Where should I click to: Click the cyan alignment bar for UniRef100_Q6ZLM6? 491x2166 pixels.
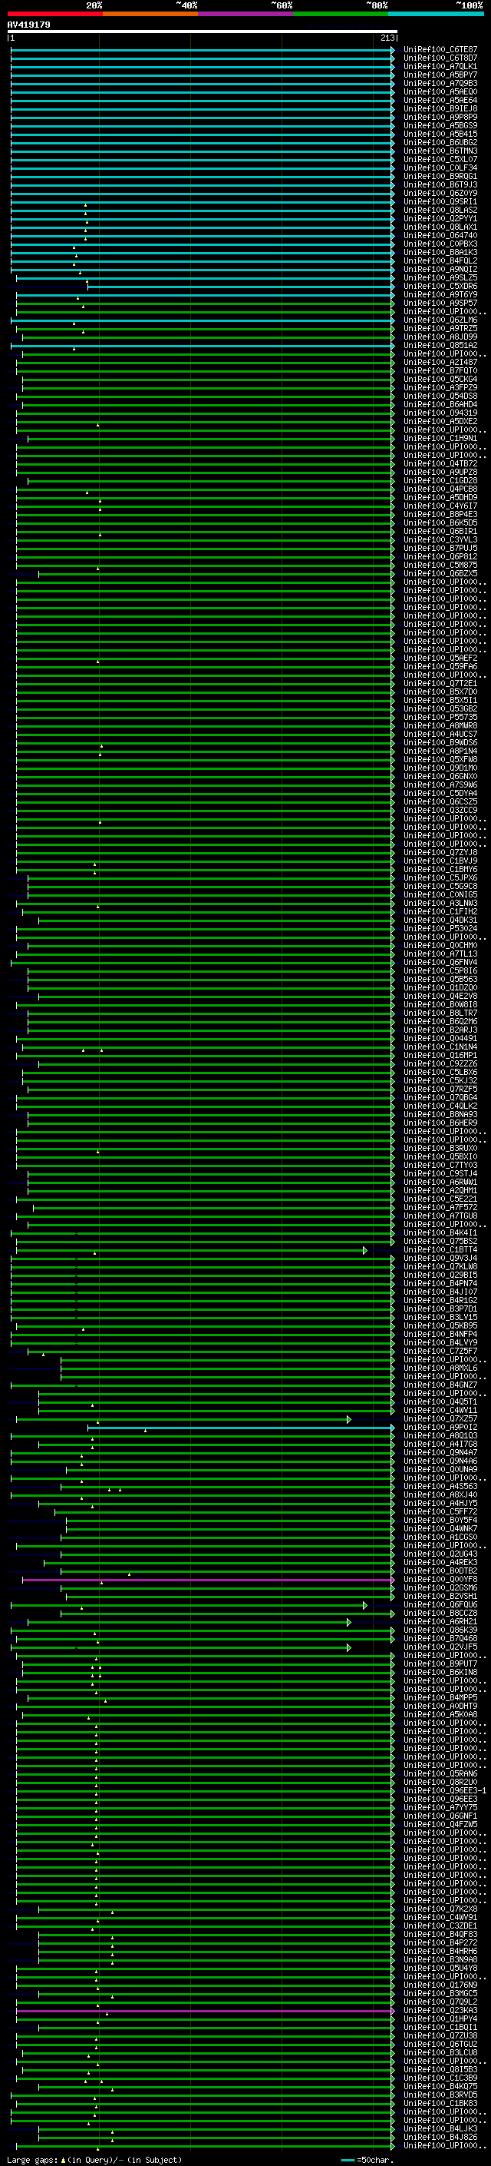pyautogui.click(x=203, y=320)
